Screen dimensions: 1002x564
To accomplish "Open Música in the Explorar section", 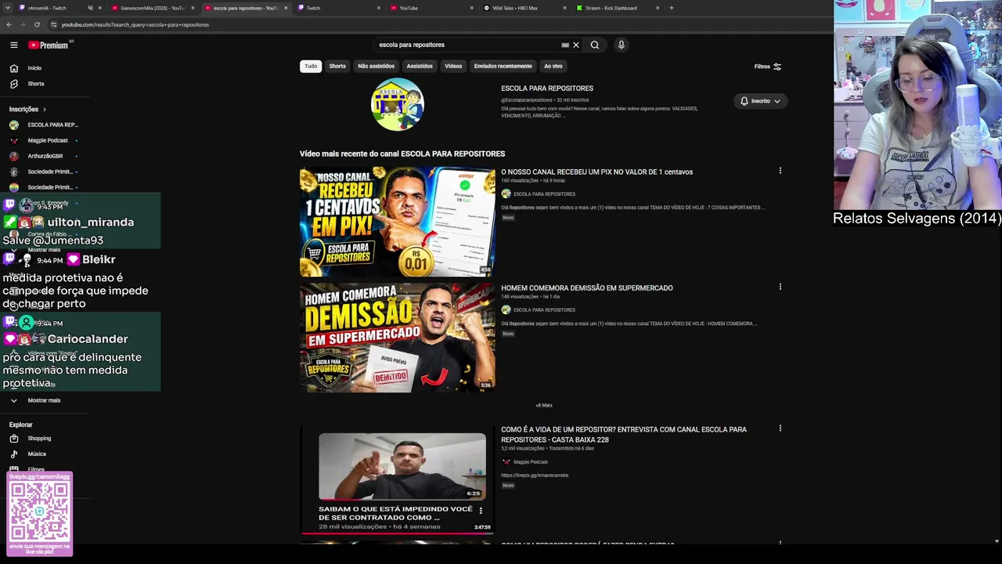I will coord(37,454).
